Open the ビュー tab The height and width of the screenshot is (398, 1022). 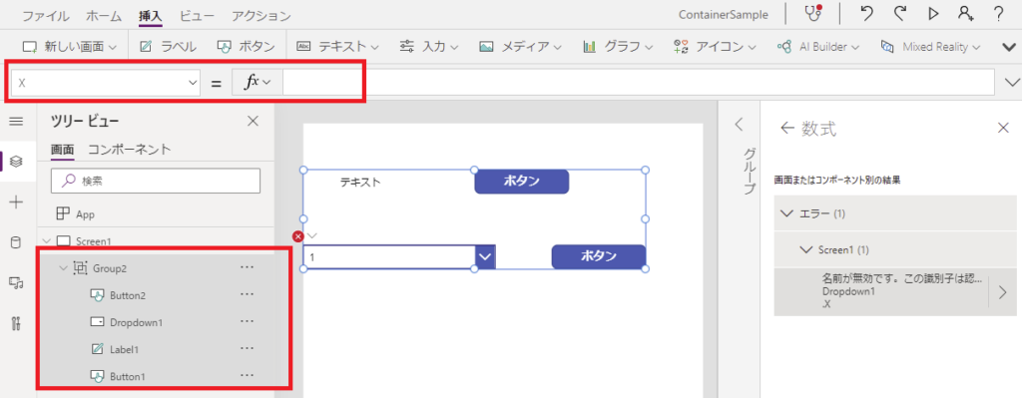[x=197, y=16]
